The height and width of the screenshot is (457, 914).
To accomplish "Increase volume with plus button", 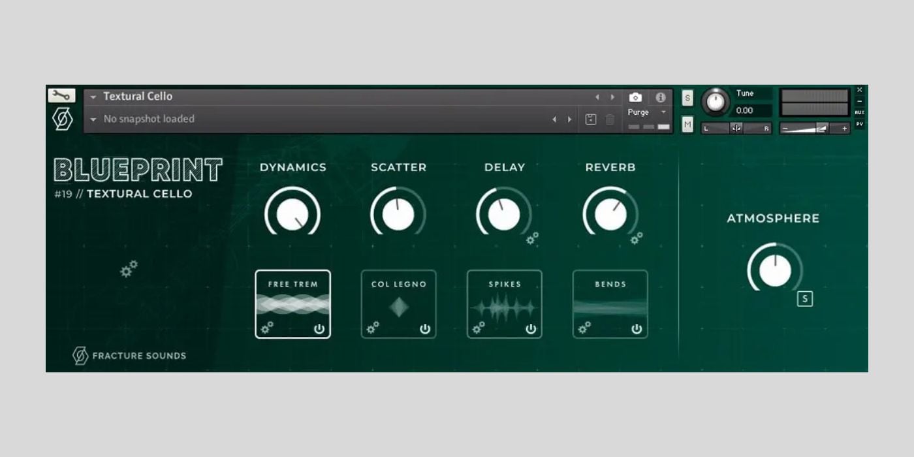I will coord(844,129).
